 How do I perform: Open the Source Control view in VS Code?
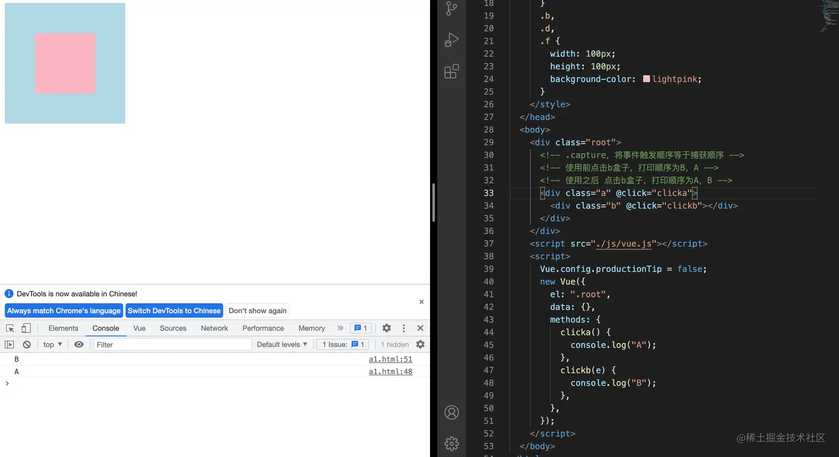tap(452, 8)
